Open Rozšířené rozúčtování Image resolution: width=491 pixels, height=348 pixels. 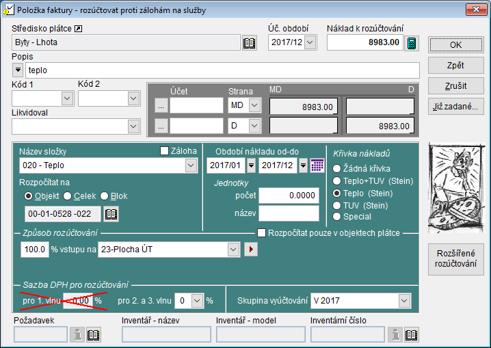pos(455,259)
